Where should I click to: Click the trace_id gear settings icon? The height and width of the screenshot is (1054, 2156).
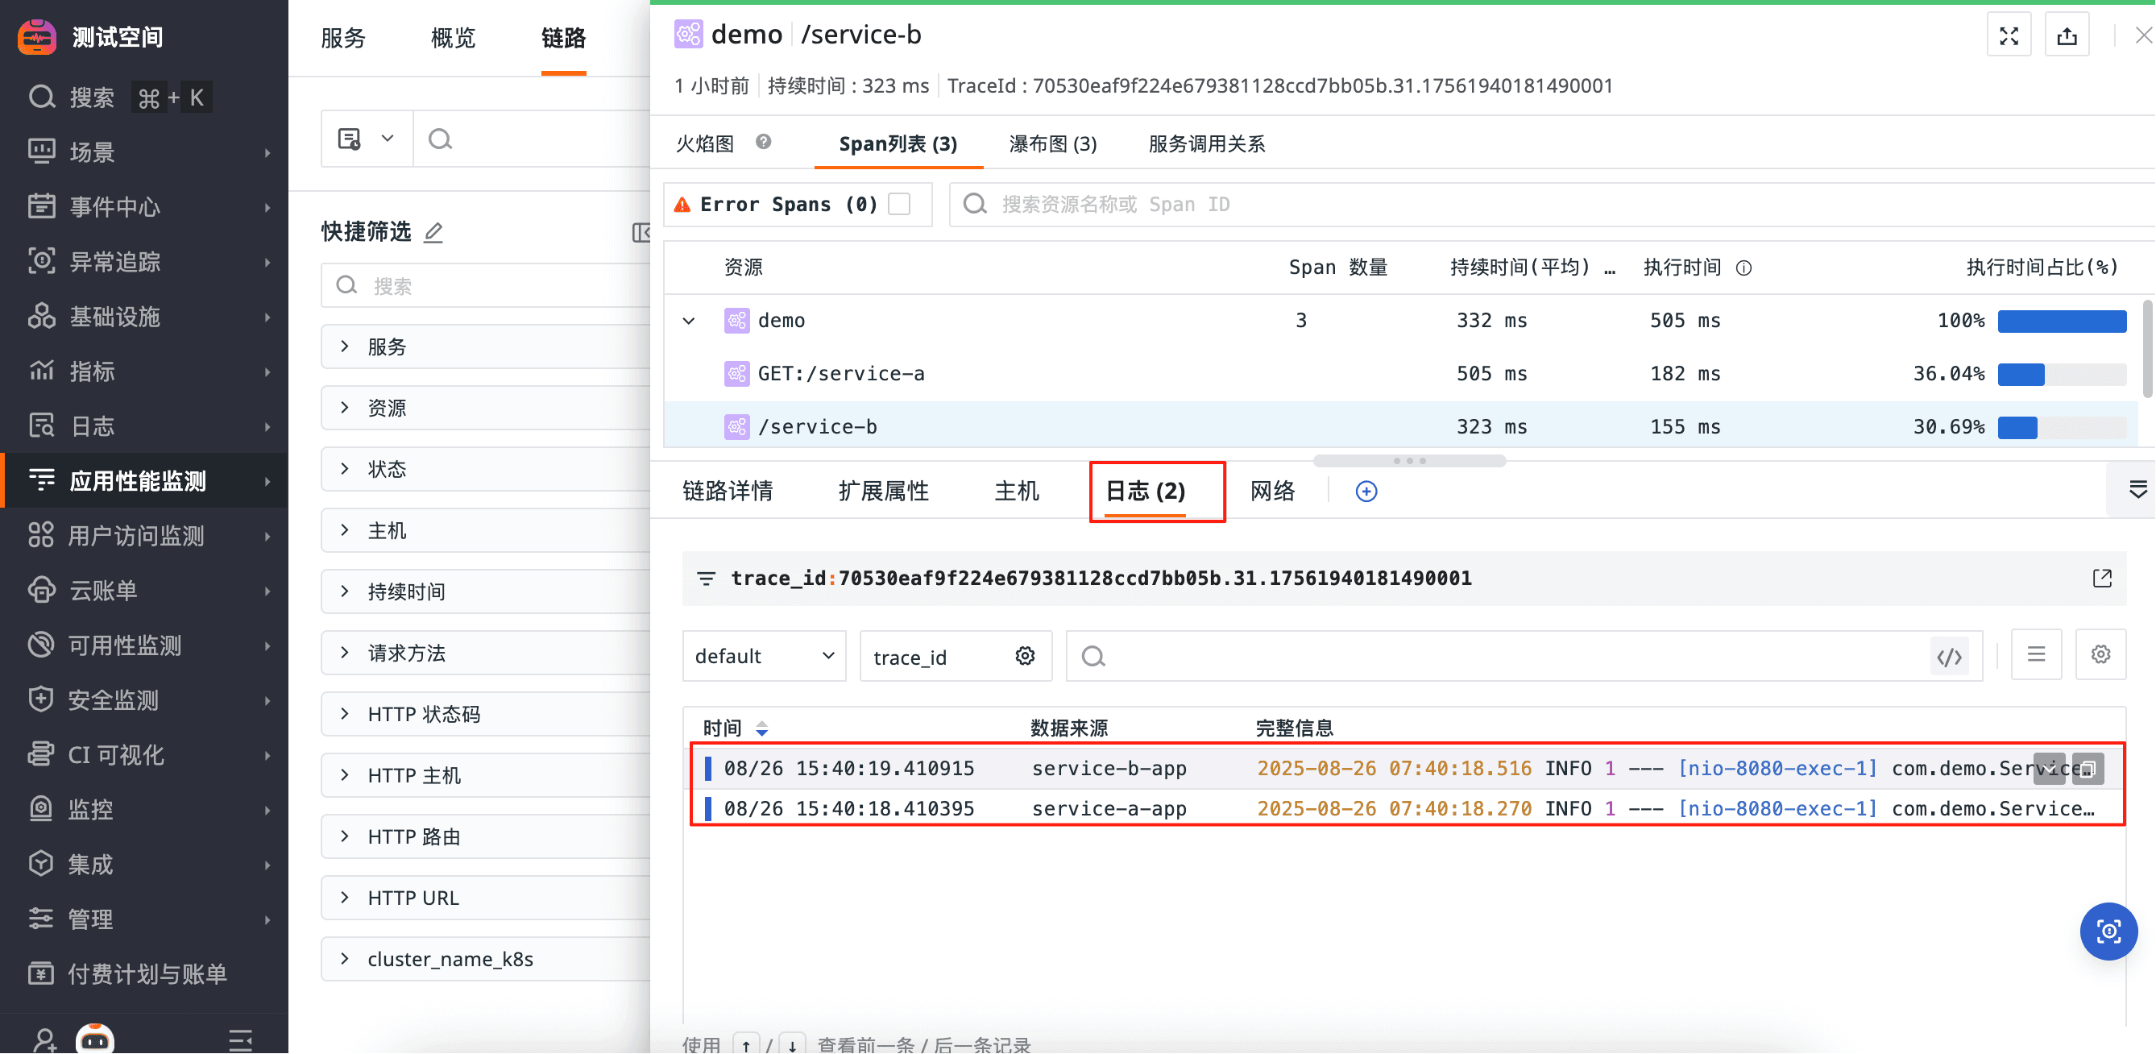click(x=1026, y=657)
